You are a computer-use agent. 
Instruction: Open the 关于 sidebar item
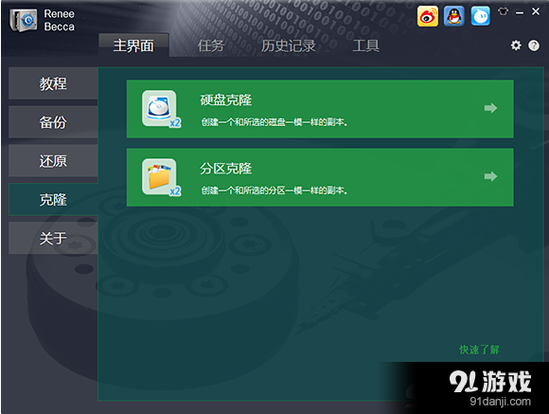point(53,238)
